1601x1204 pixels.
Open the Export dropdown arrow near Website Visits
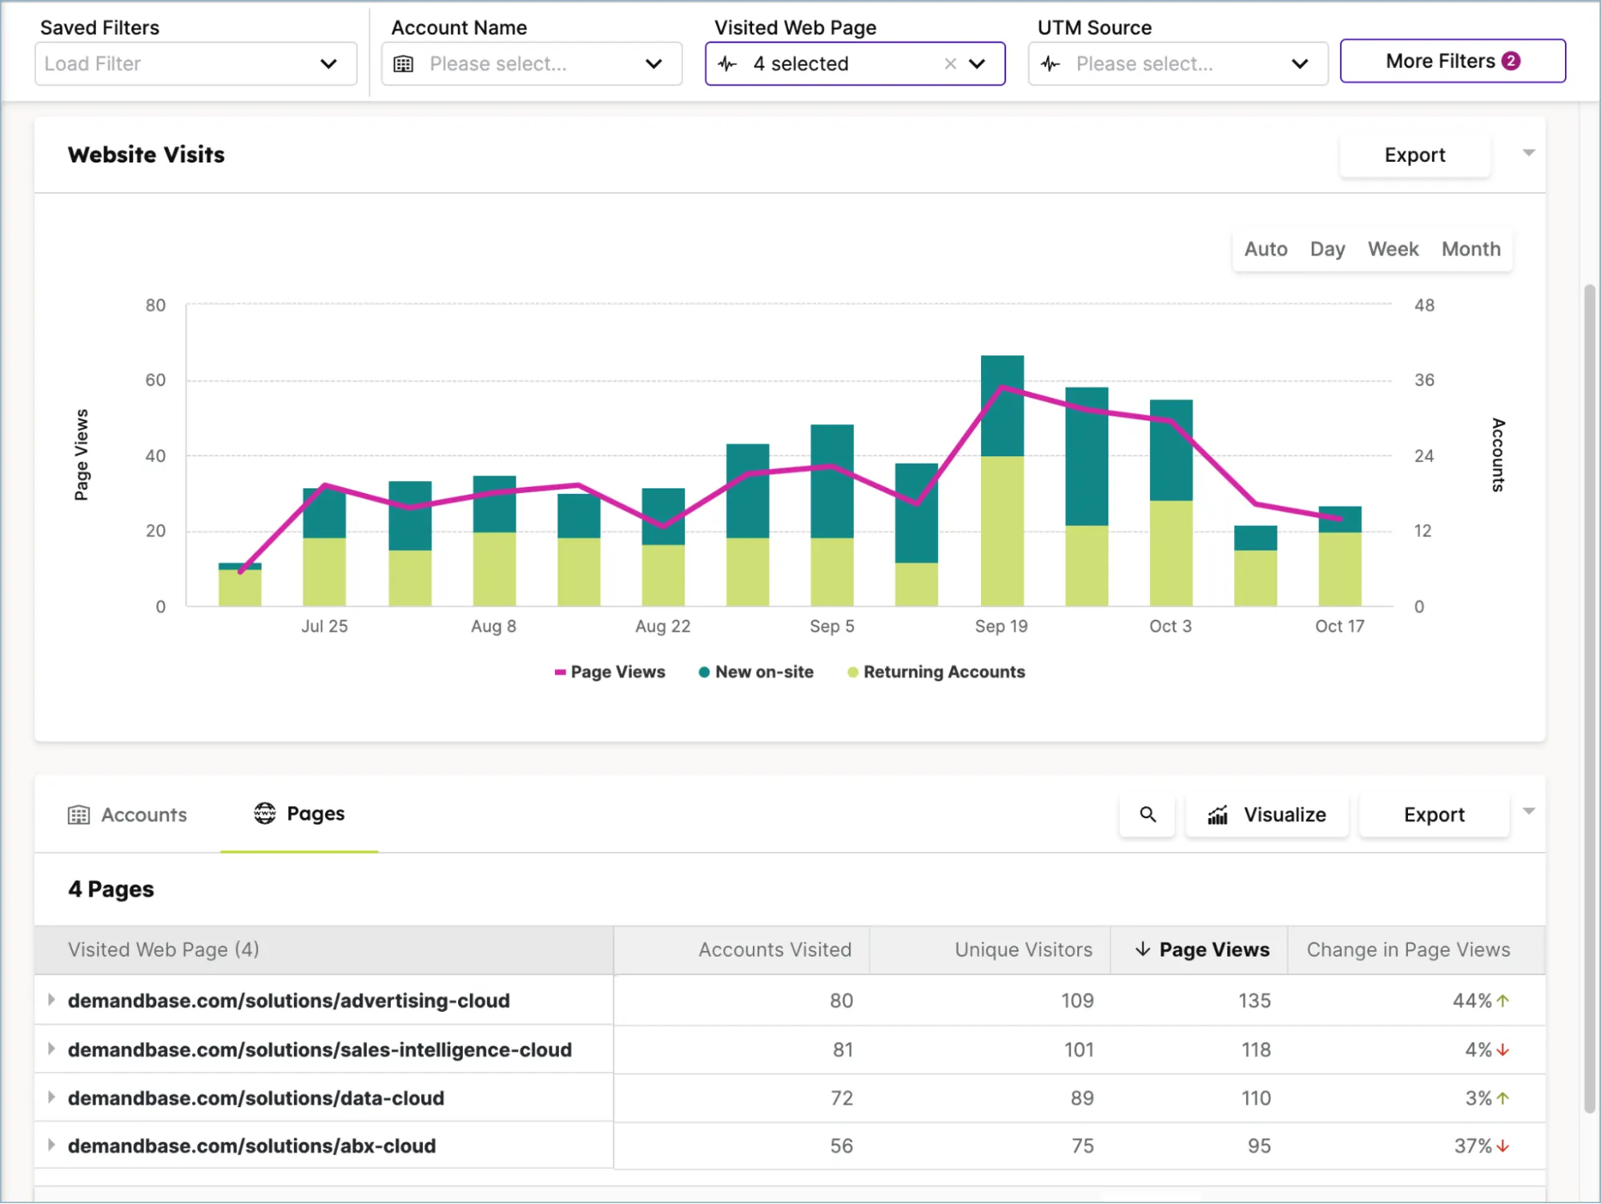pyautogui.click(x=1529, y=153)
